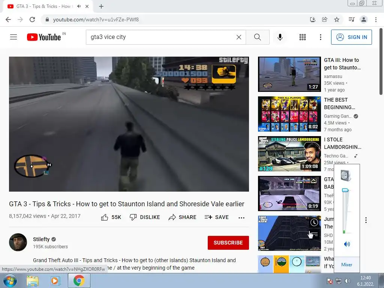Screen dimensions: 384x288
Task: Open the Chrome profile avatar
Action: click(364, 19)
